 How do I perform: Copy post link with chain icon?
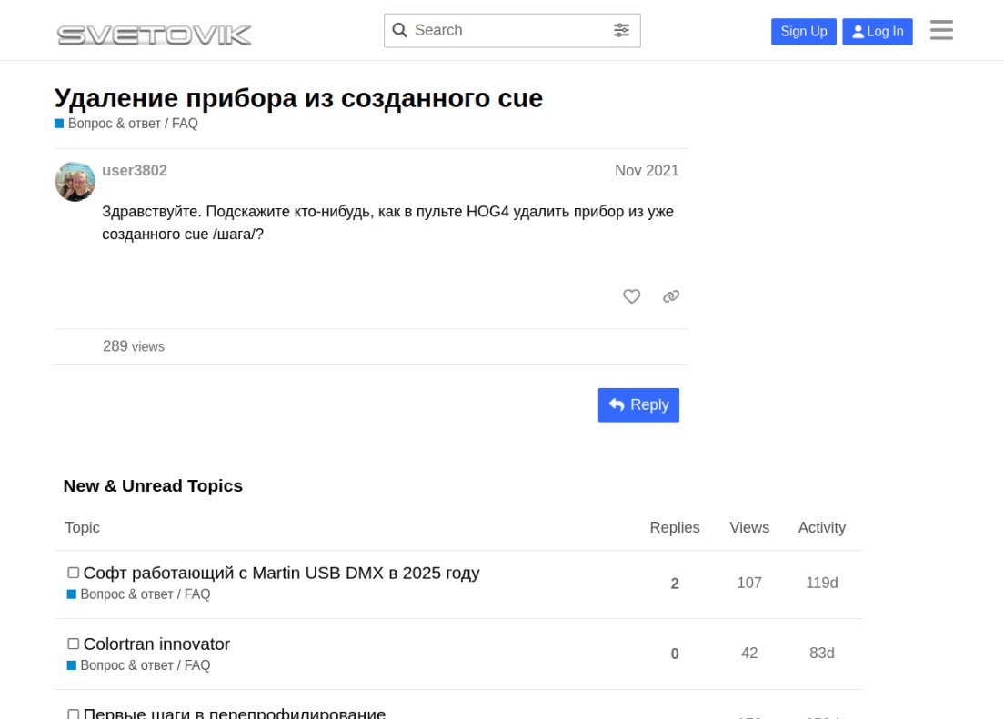[670, 296]
